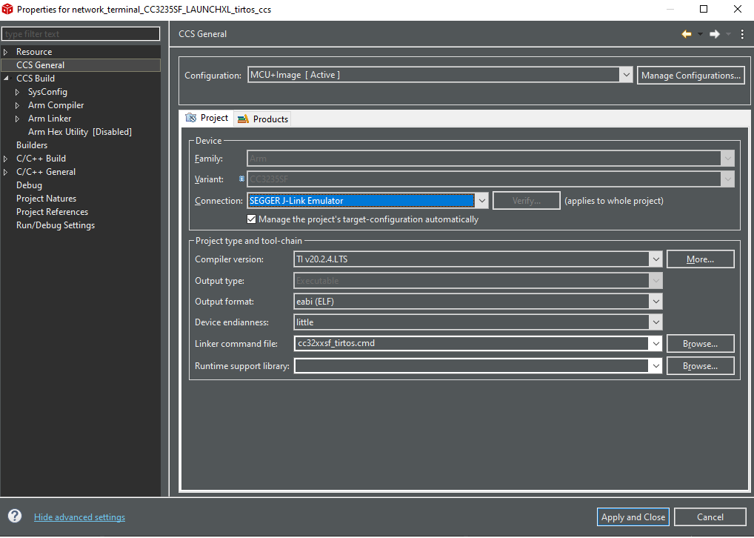Browse for a runtime support library
The width and height of the screenshot is (754, 538).
coord(700,366)
